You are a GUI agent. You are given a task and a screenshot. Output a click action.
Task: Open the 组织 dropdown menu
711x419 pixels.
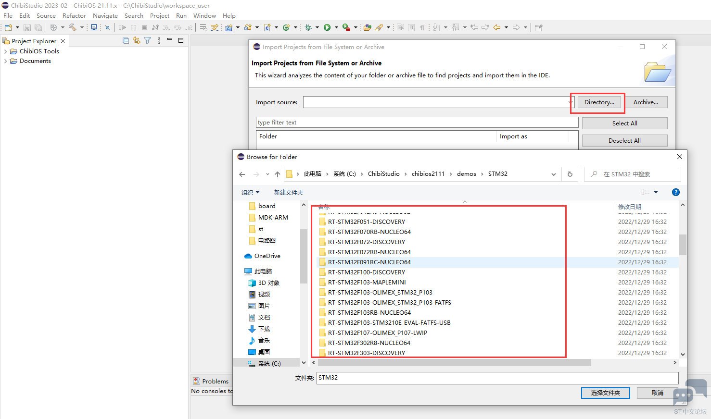click(250, 193)
